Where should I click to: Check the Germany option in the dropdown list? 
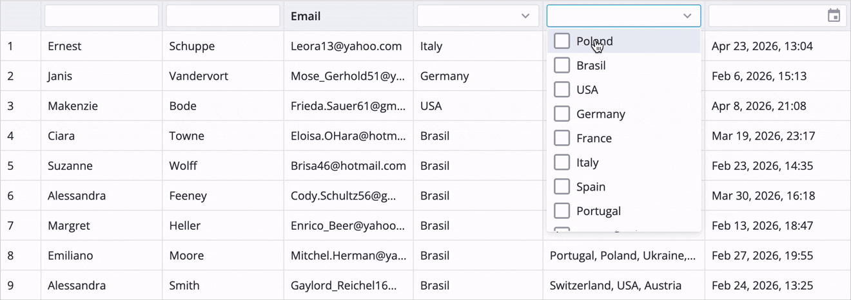[562, 114]
